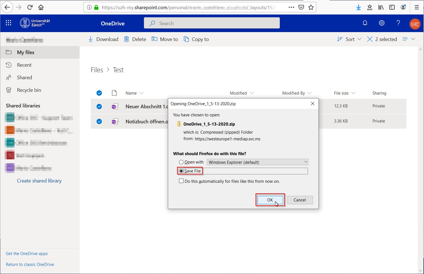Open page actions three-dots menu in address bar
424x274 pixels.
coord(291,7)
